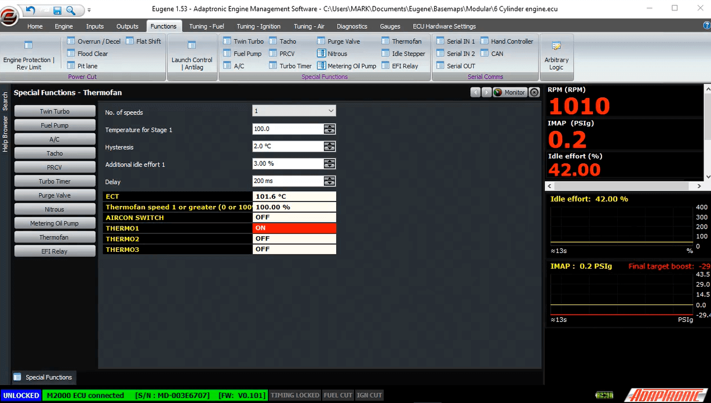Viewport: 711px width, 403px height.
Task: Open the Pit lane ribbon item
Action: point(82,66)
